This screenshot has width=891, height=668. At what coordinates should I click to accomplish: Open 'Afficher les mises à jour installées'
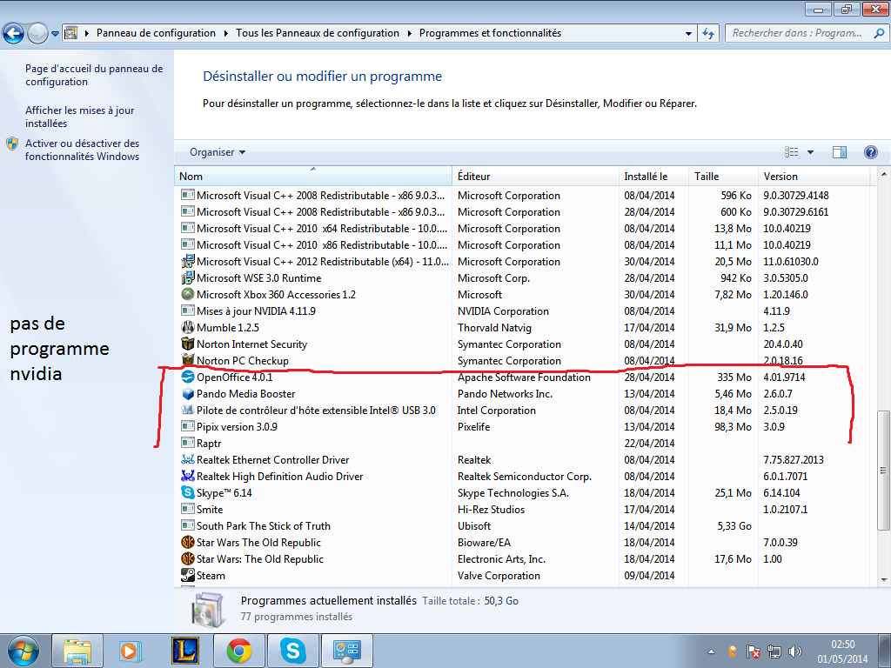(x=79, y=117)
